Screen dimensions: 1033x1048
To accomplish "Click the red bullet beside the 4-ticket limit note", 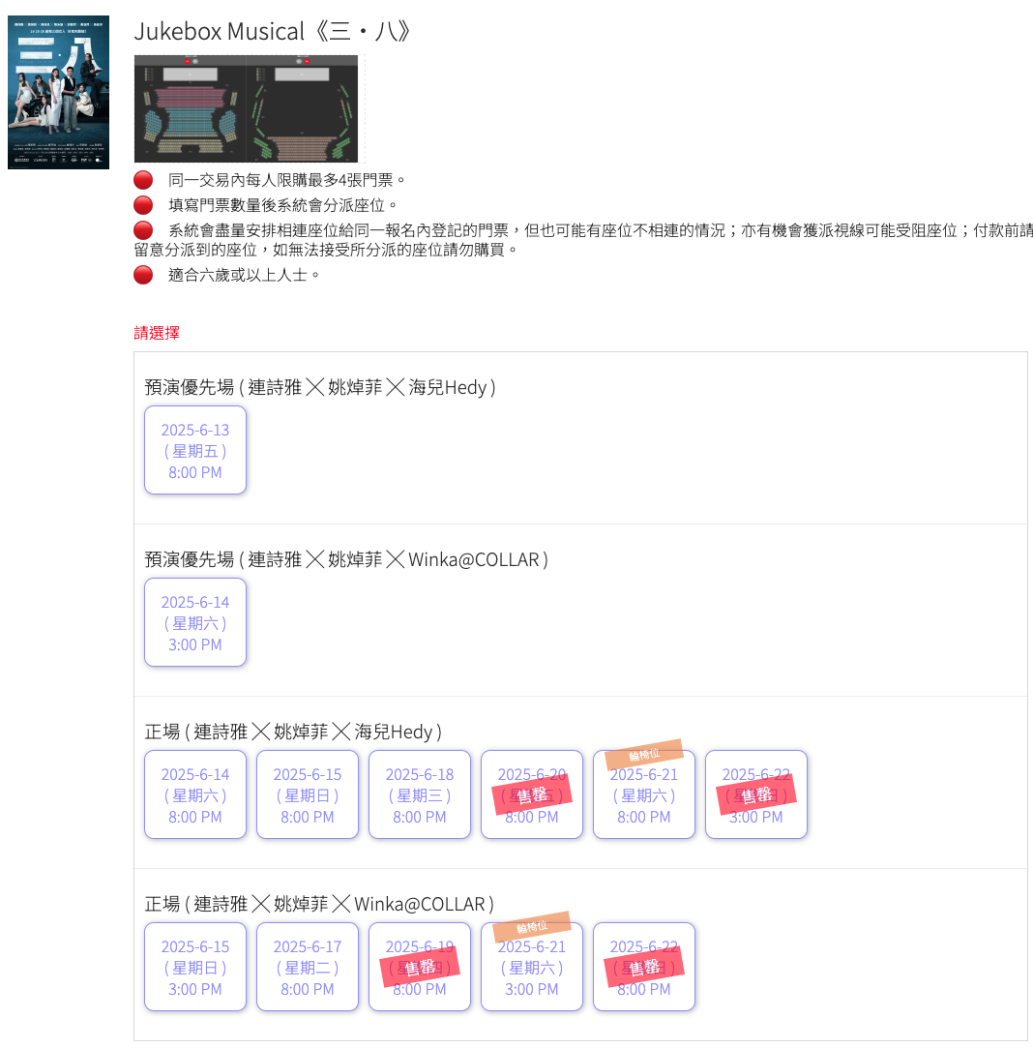I will [x=143, y=180].
